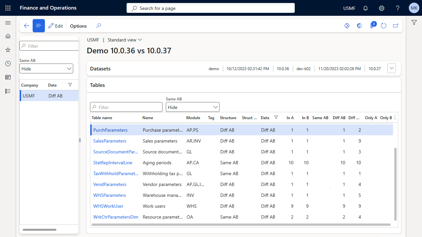Click the Tables grid horizontal scrollbar
Viewport: 422px width, 237px height.
click(x=241, y=225)
